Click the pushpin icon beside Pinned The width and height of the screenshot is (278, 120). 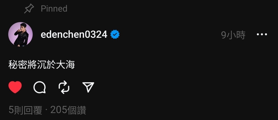pyautogui.click(x=29, y=9)
